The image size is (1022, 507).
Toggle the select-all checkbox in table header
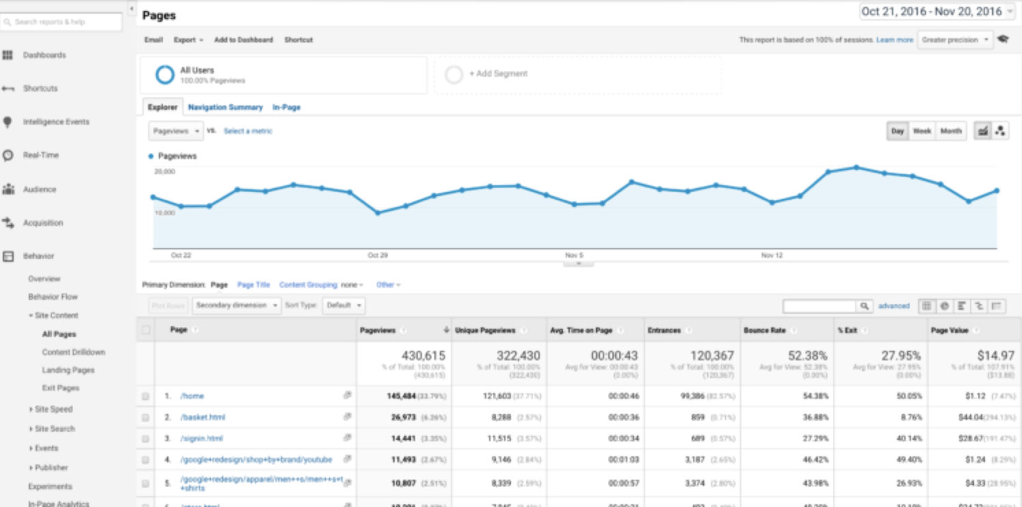click(x=146, y=330)
